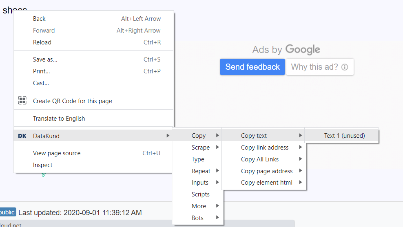Open the Copy link address submenu
This screenshot has height=227, width=403.
(265, 148)
